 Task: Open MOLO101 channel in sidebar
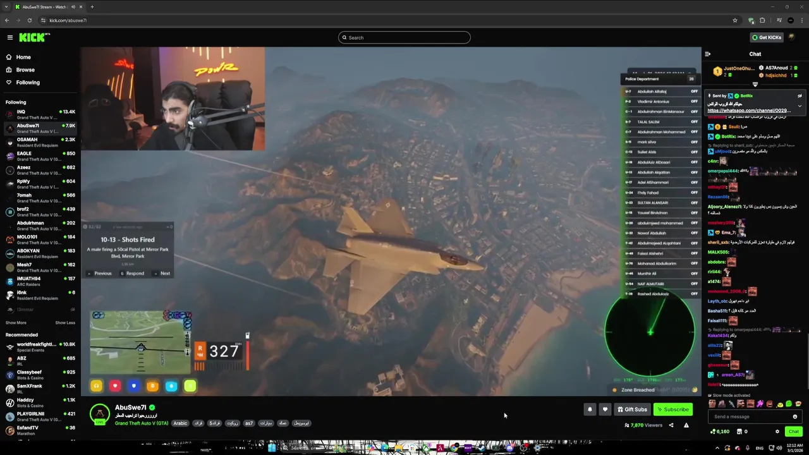point(40,240)
